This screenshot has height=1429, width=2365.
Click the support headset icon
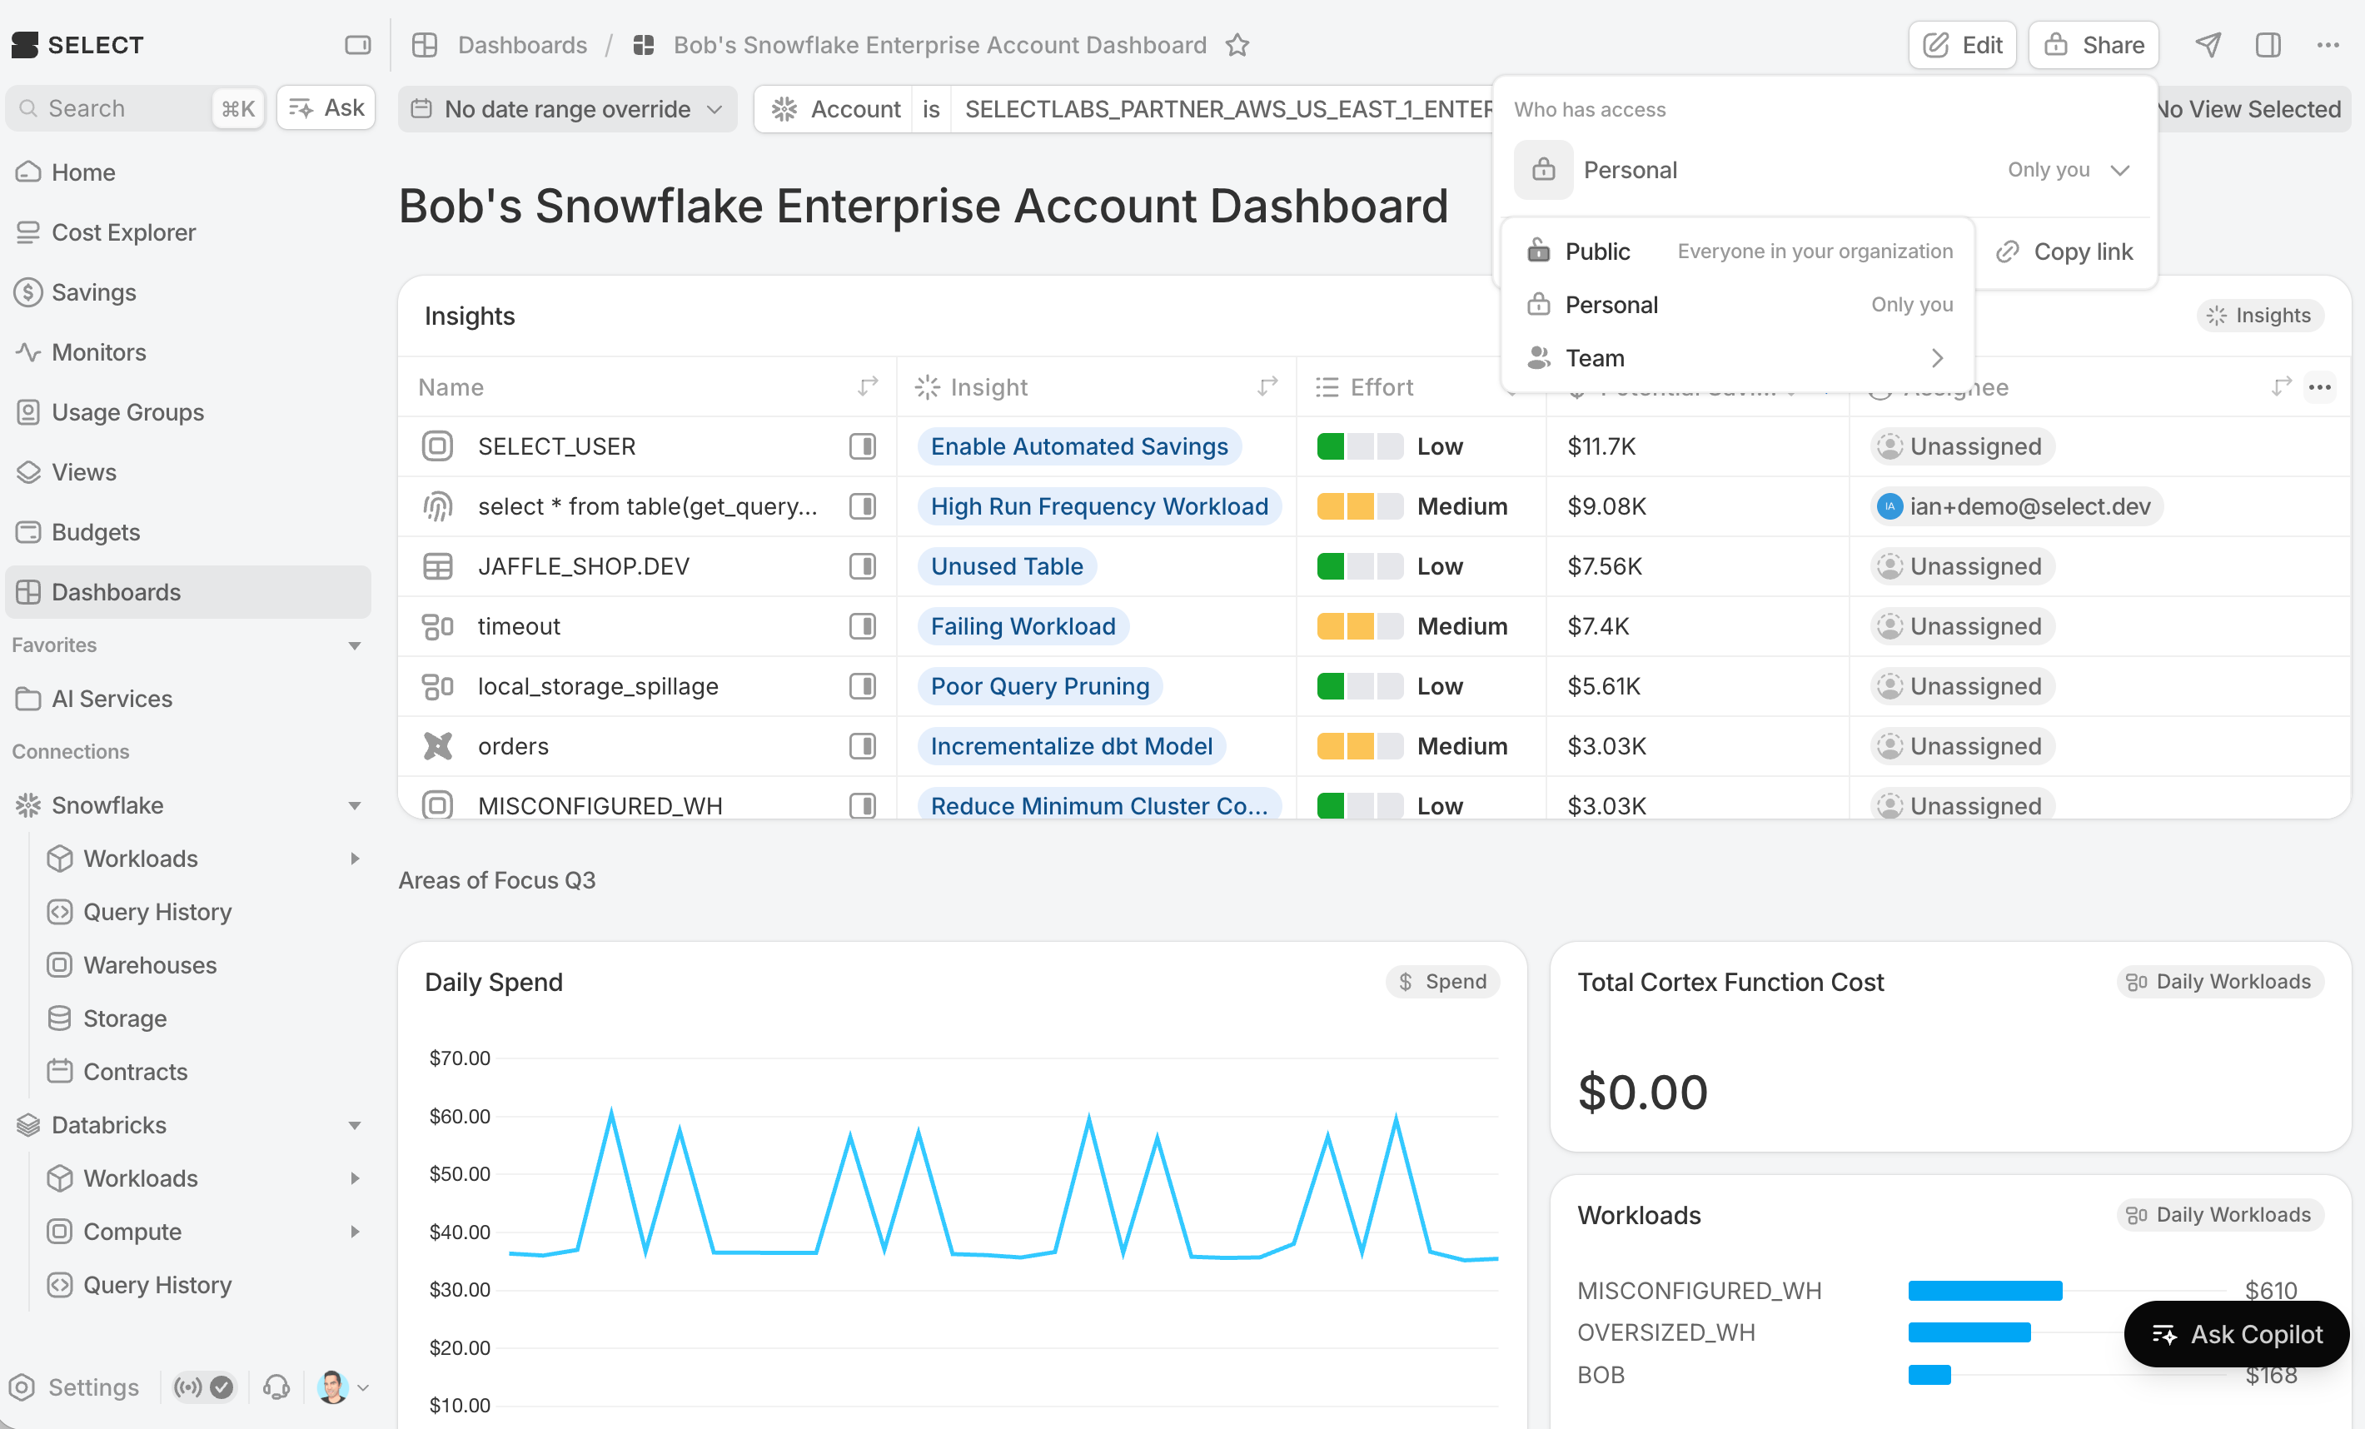coord(276,1387)
